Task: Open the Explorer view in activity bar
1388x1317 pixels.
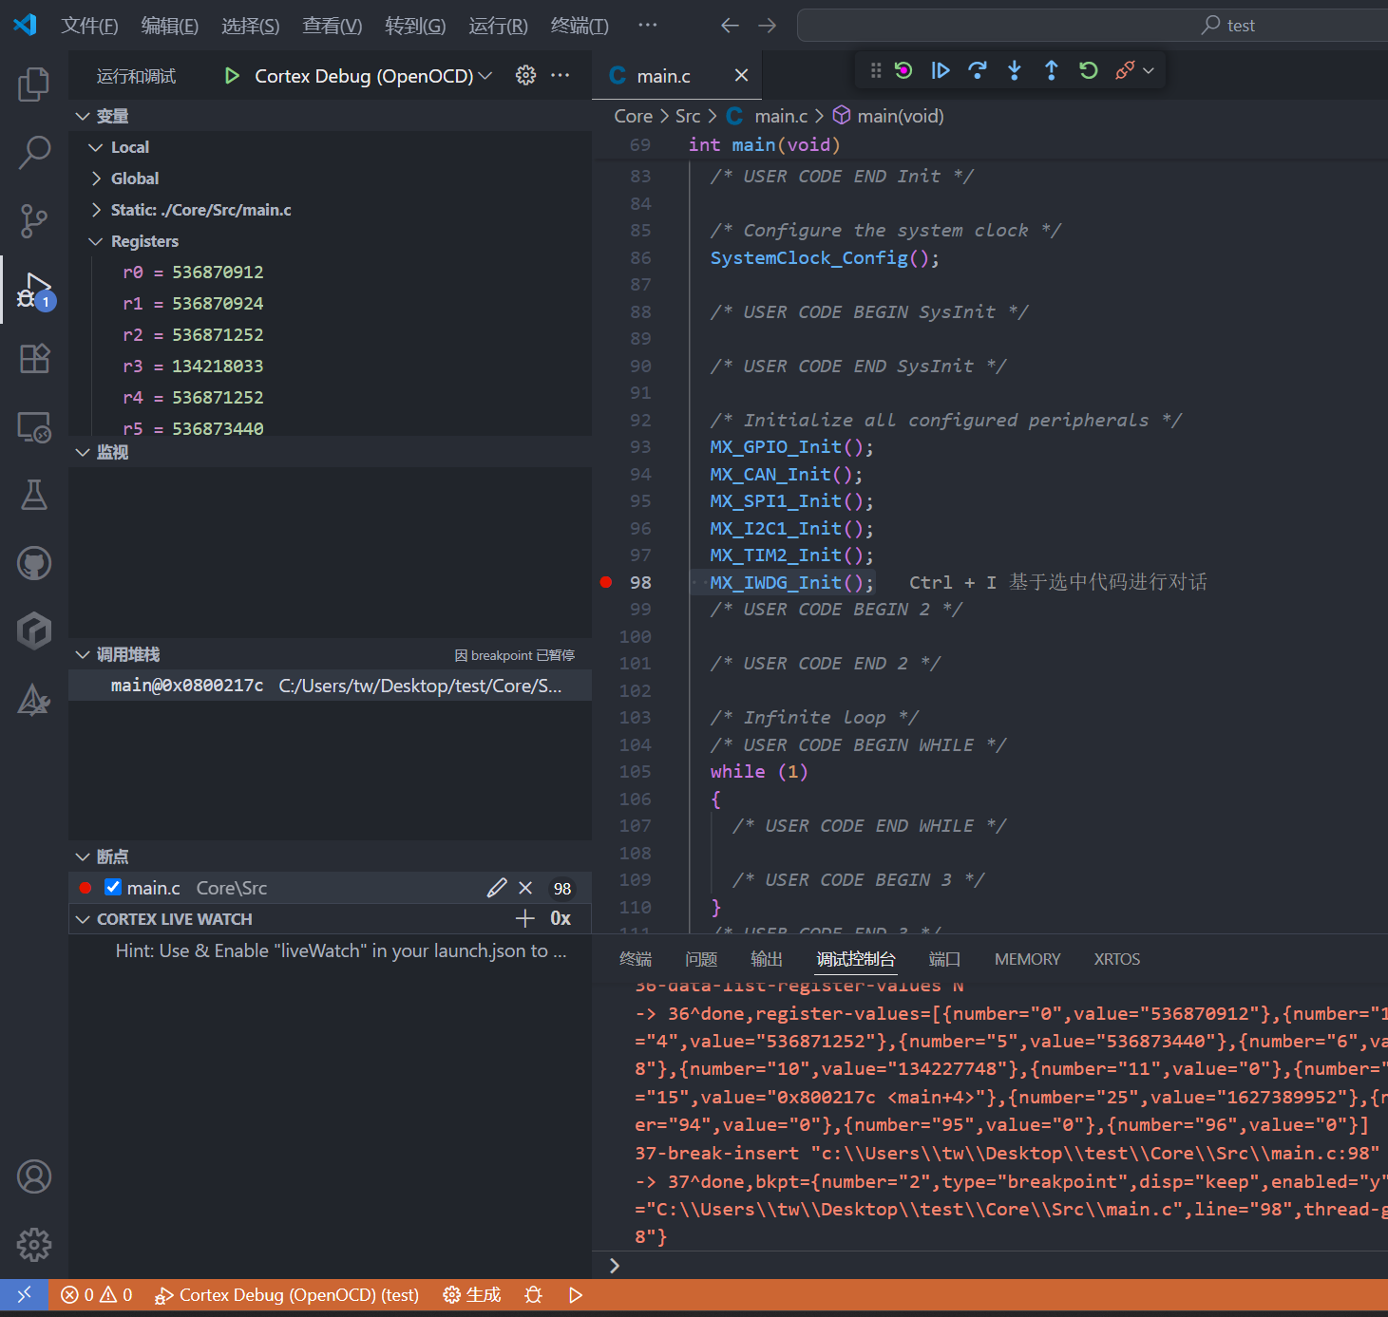Action: pyautogui.click(x=34, y=84)
